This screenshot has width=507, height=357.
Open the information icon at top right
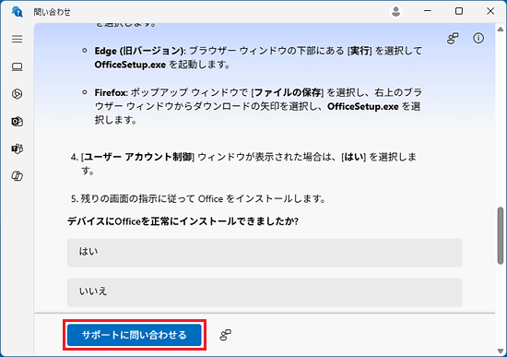coord(478,38)
